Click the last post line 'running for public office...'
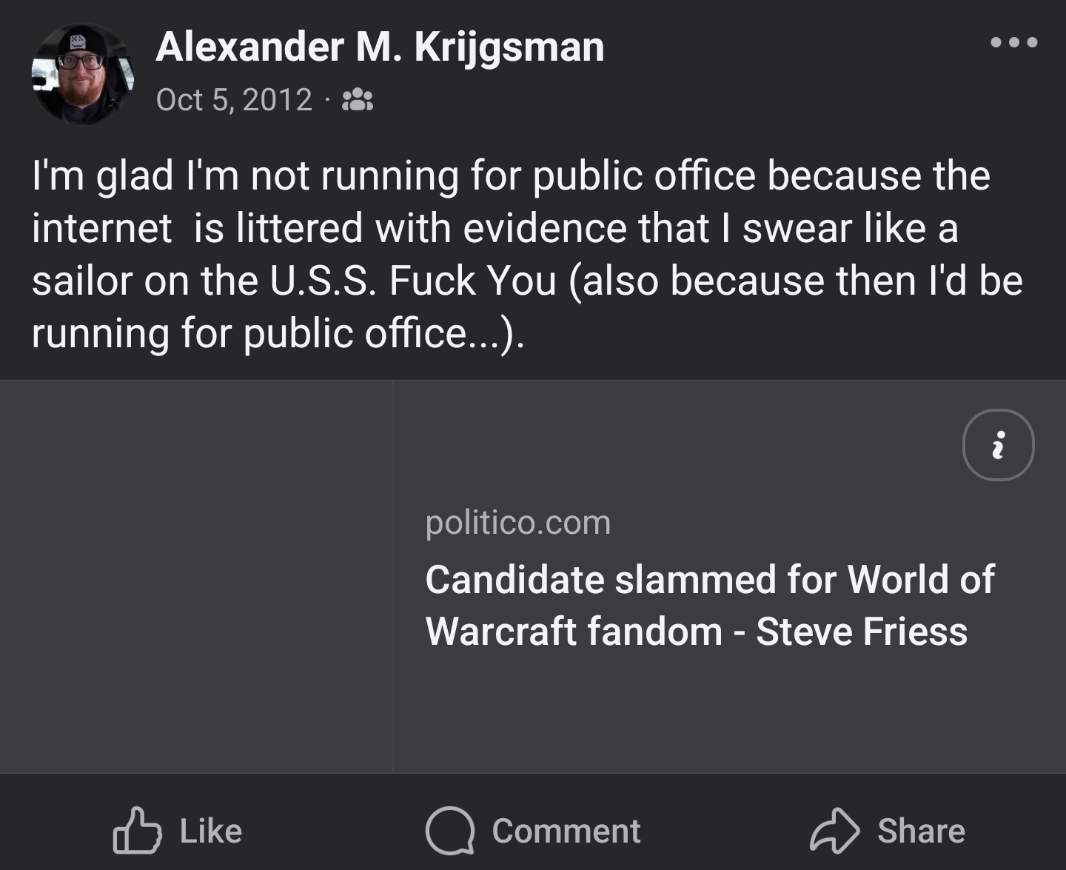Screen dimensions: 1066x870 coord(278,333)
